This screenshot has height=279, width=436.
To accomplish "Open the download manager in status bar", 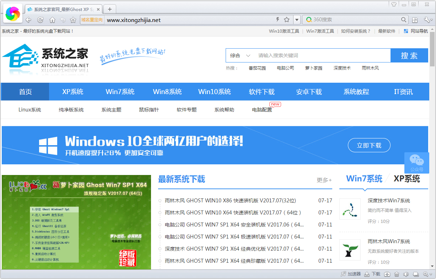I will pyautogui.click(x=372, y=274).
